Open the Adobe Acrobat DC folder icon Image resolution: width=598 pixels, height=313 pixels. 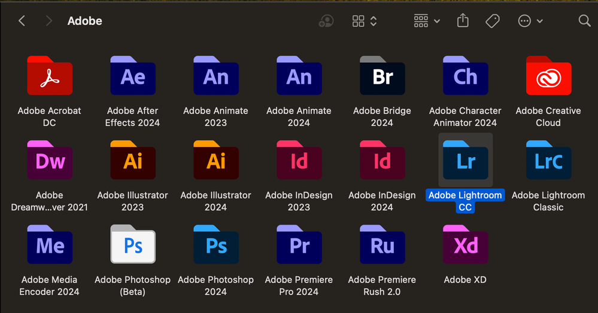pos(50,75)
